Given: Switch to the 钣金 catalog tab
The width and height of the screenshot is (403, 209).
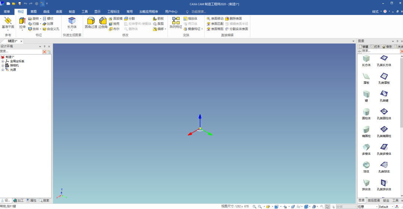Looking at the screenshot, I should coord(386,200).
